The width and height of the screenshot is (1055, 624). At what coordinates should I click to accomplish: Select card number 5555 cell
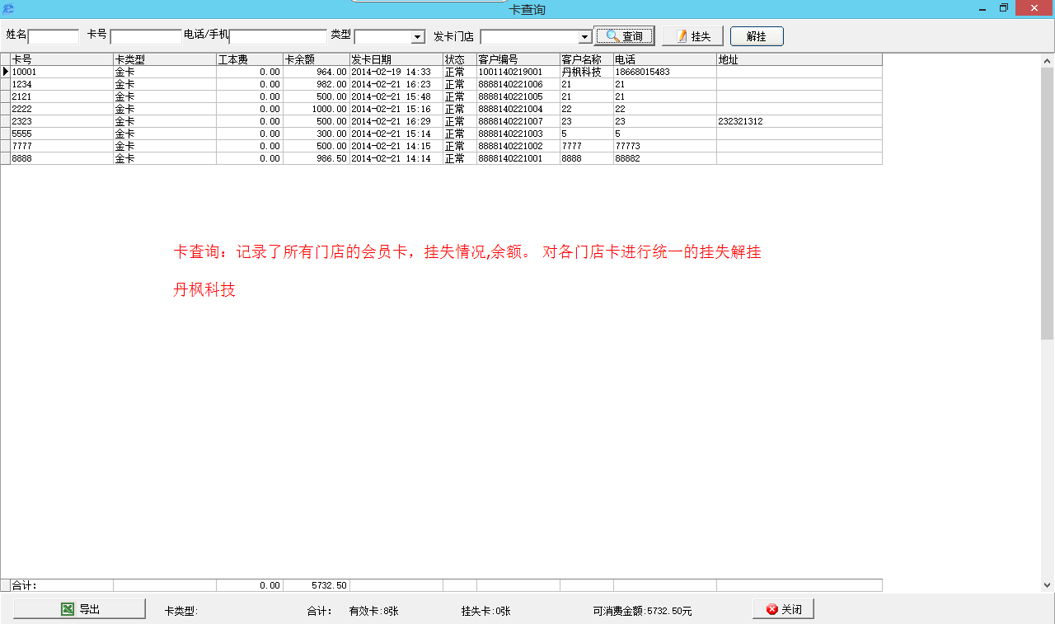coord(62,134)
